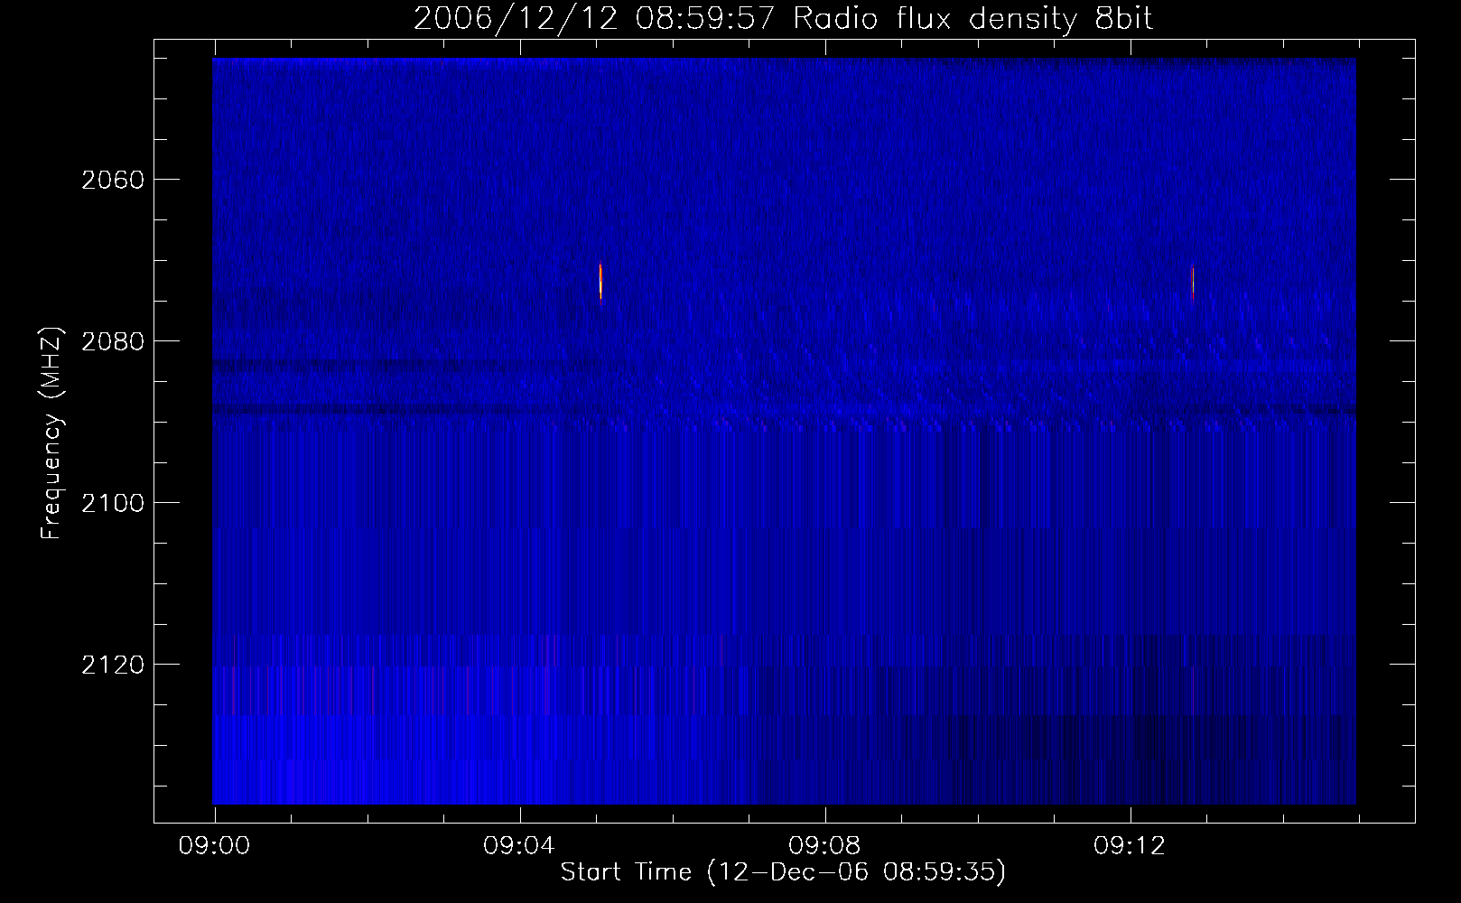Click the 'Frequency (MHZ)' axis label

[51, 433]
